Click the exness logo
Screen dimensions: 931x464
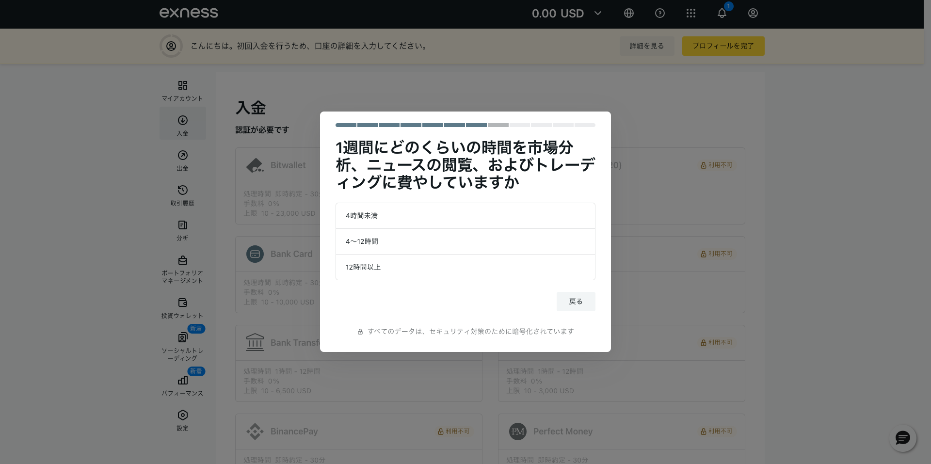coord(189,13)
